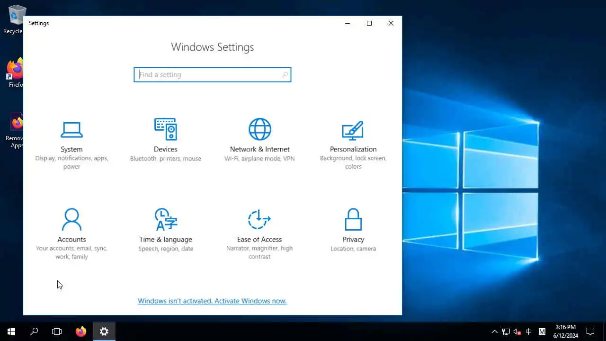Open the Time & language clock icon
Image resolution: width=606 pixels, height=341 pixels.
coord(165,219)
